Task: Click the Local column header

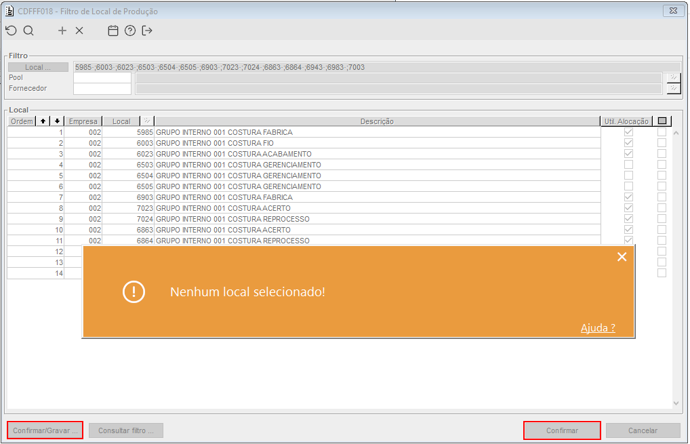Action: [121, 121]
